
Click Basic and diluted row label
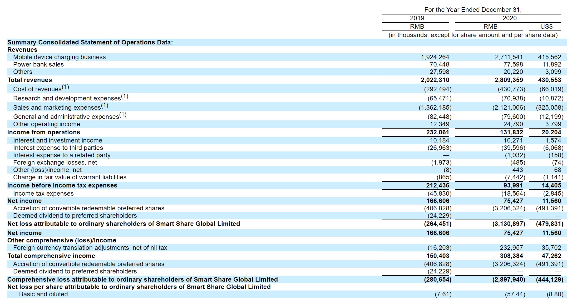click(x=43, y=294)
